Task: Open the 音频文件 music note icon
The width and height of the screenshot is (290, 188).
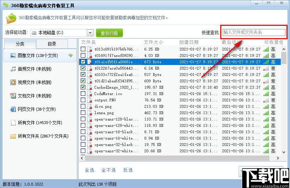Action: click(x=13, y=69)
